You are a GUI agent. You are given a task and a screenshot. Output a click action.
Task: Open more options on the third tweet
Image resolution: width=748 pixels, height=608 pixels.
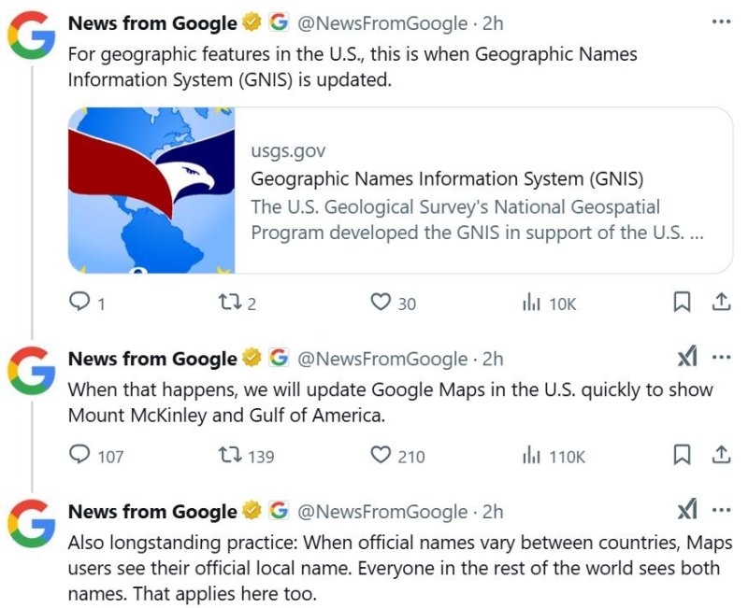(721, 510)
